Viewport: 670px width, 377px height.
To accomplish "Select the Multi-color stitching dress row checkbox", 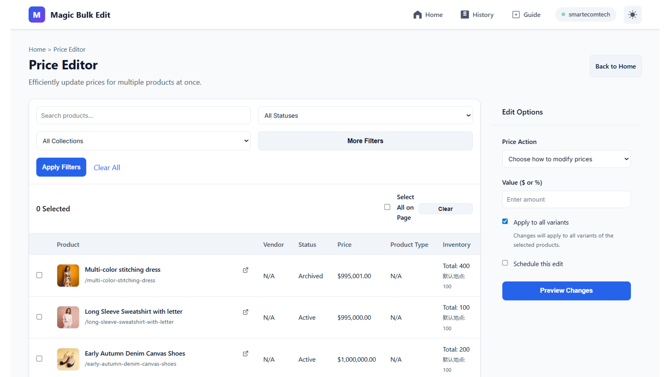I will pyautogui.click(x=39, y=275).
